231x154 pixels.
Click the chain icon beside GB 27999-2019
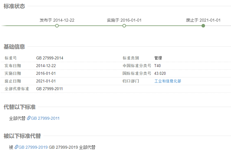[16, 147]
